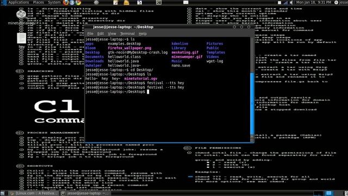Open the System menu
This screenshot has width=348, height=196.
coord(54,2)
